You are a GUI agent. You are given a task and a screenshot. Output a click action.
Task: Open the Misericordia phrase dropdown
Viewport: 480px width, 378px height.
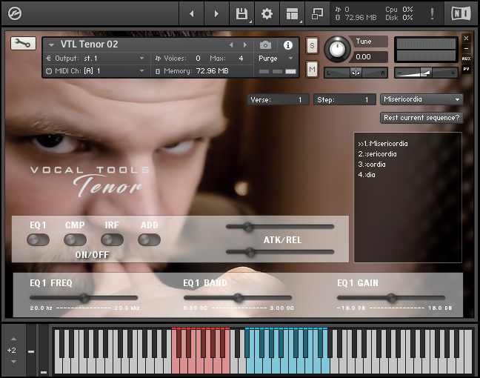click(x=421, y=99)
